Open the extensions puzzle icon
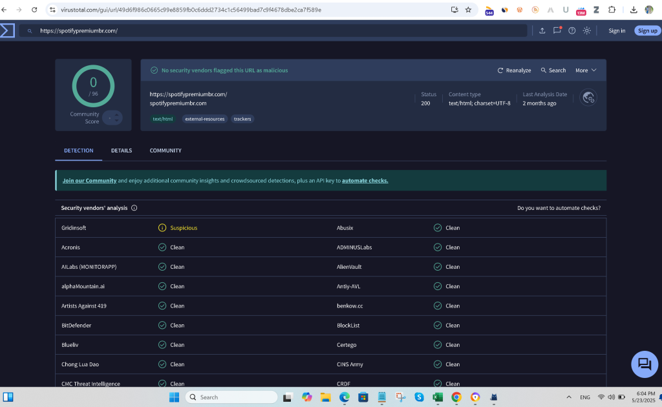Viewport: 662px width, 407px height. pyautogui.click(x=612, y=10)
